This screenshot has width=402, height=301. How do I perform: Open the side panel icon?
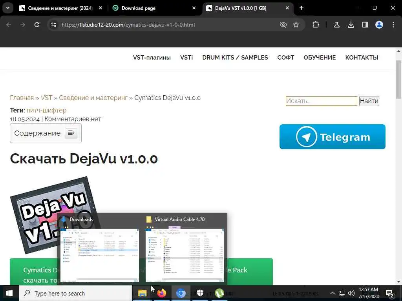[x=365, y=25]
